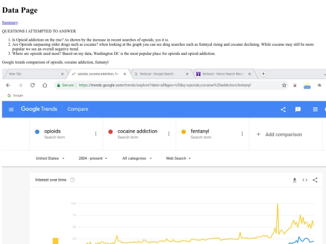
Task: Open the Google Trends hamburger menu
Action: point(11,109)
